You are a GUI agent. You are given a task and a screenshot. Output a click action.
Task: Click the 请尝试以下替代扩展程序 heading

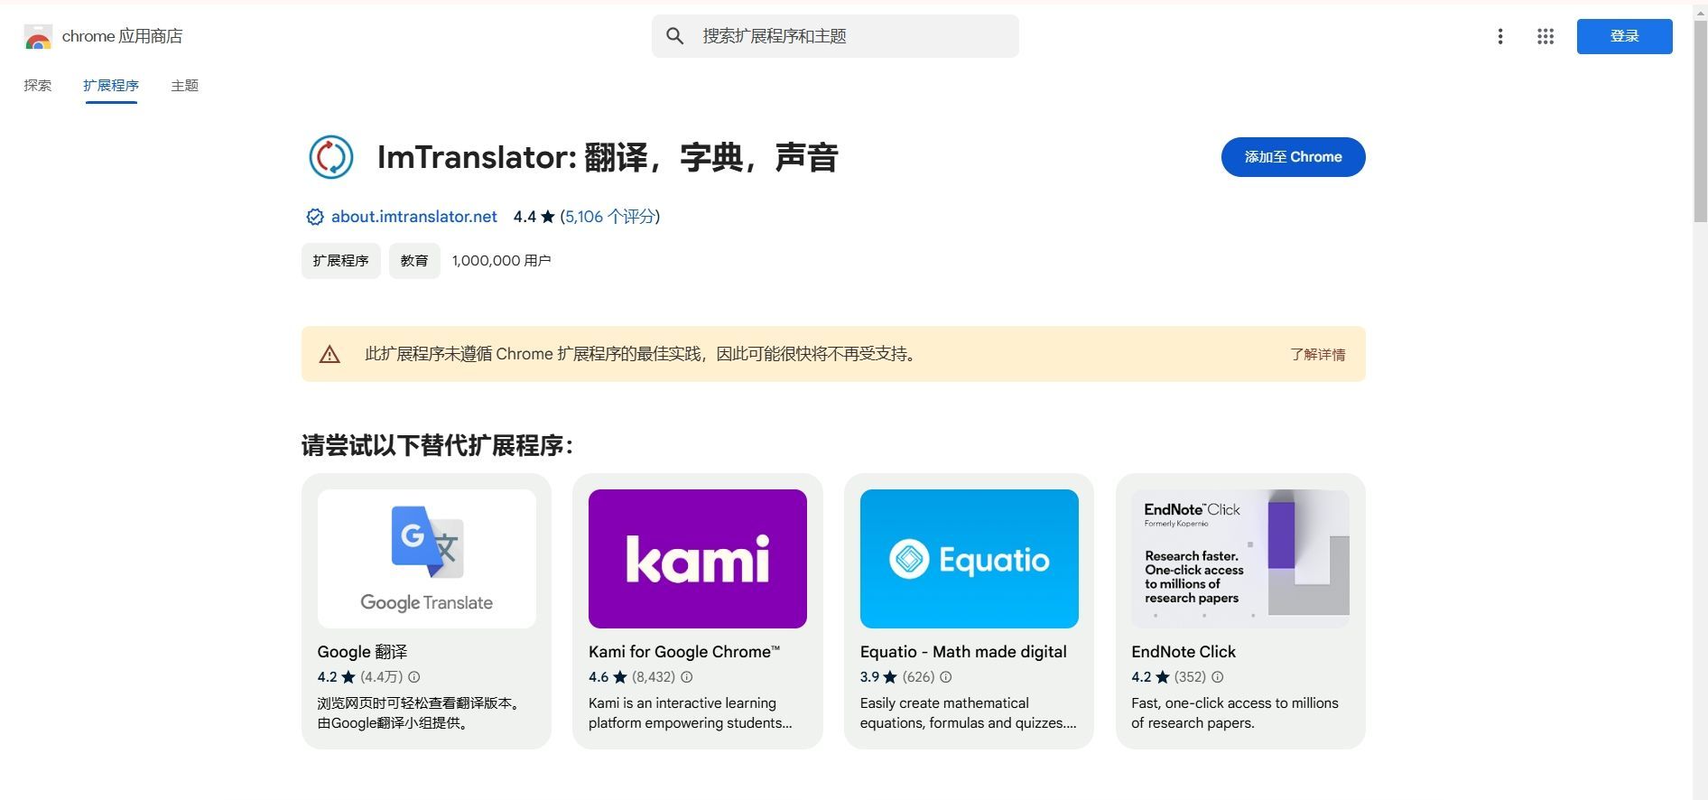437,445
